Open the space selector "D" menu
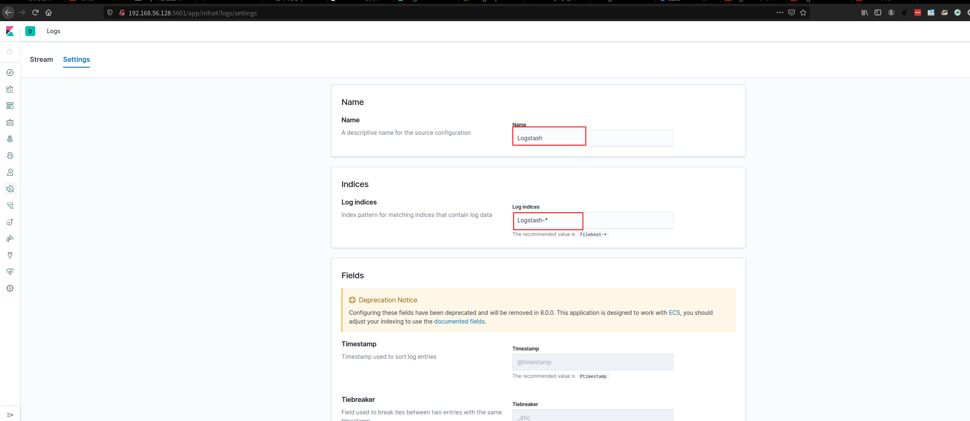 coord(30,31)
